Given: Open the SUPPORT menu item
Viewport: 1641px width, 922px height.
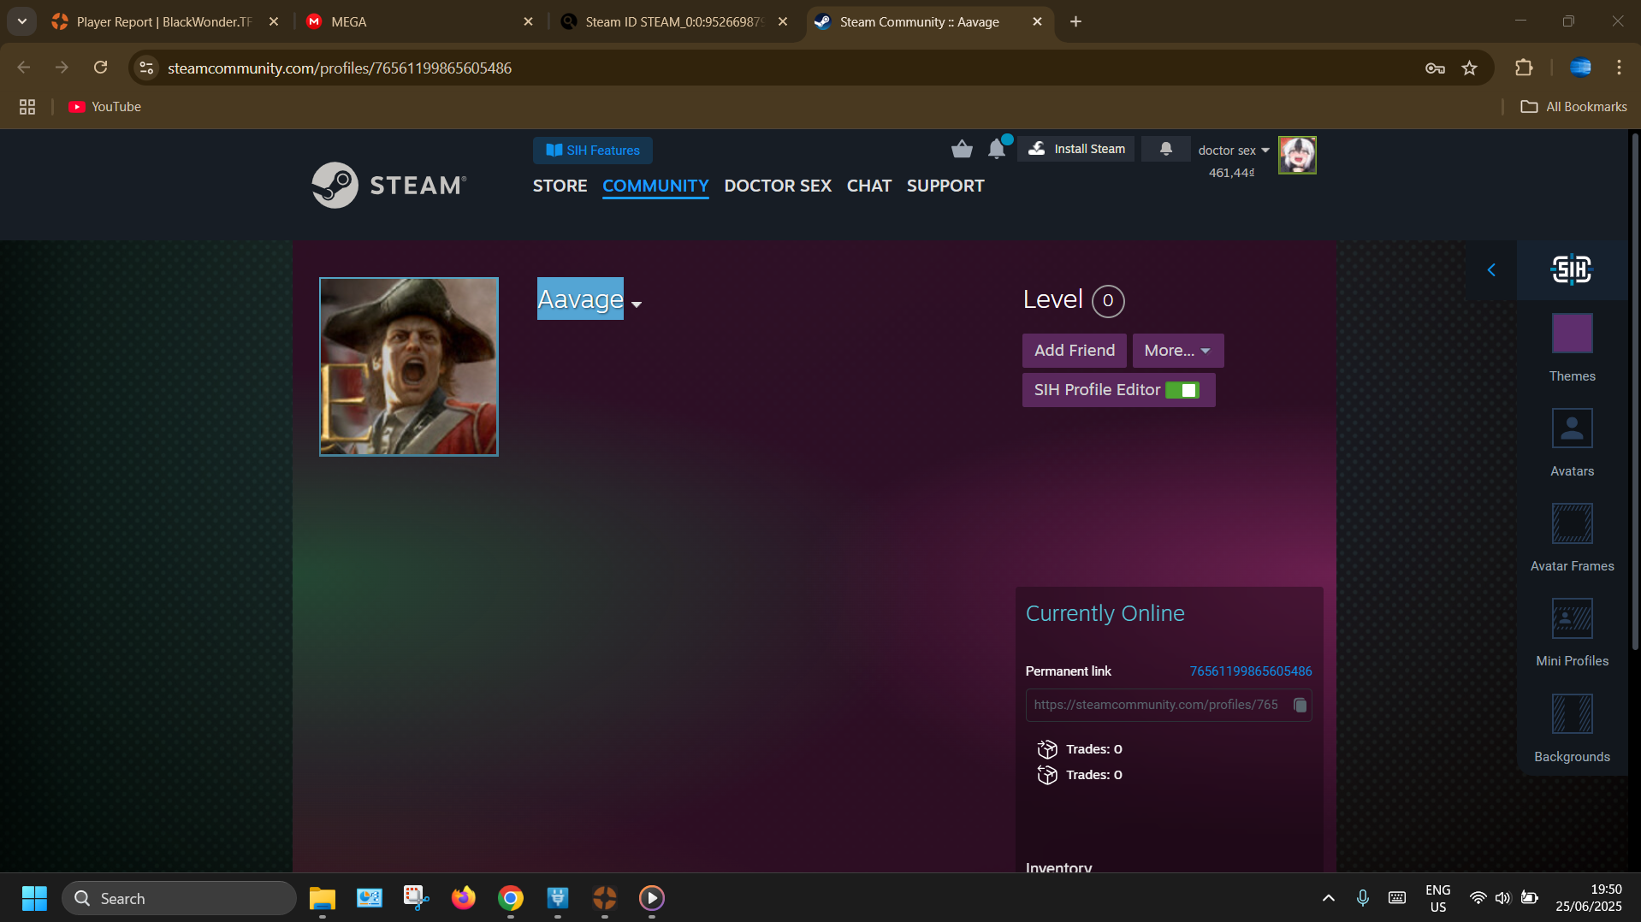Looking at the screenshot, I should [x=945, y=186].
